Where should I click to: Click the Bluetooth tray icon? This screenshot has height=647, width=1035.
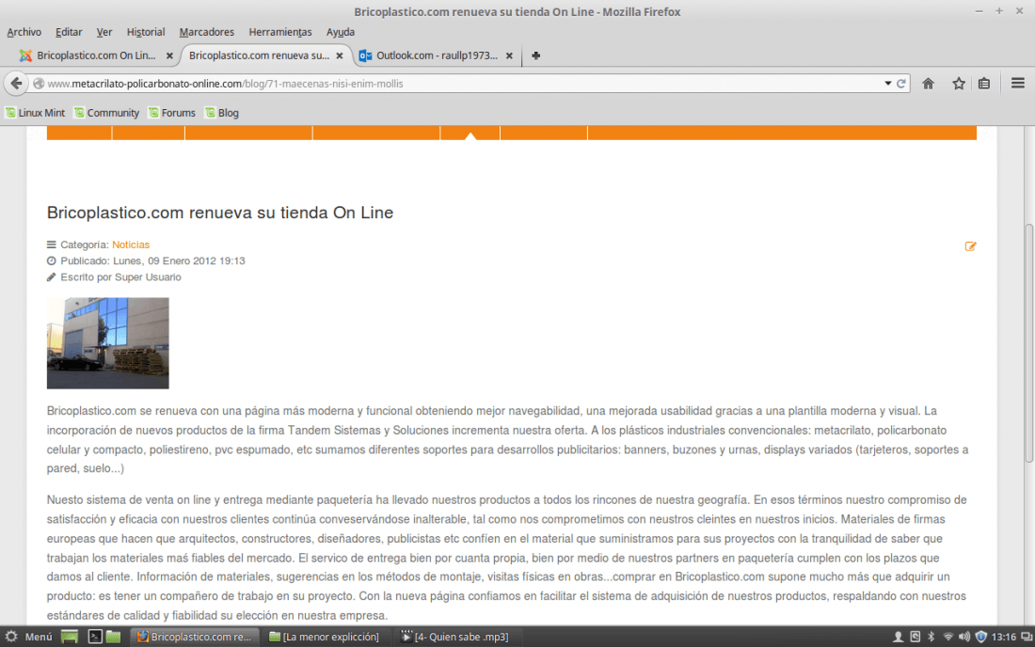point(931,637)
